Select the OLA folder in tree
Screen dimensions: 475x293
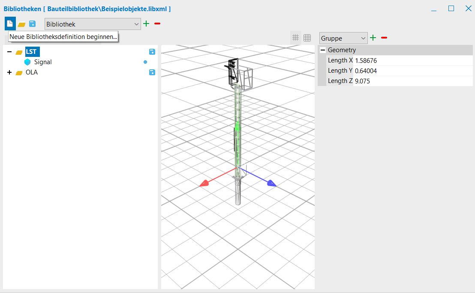[31, 72]
